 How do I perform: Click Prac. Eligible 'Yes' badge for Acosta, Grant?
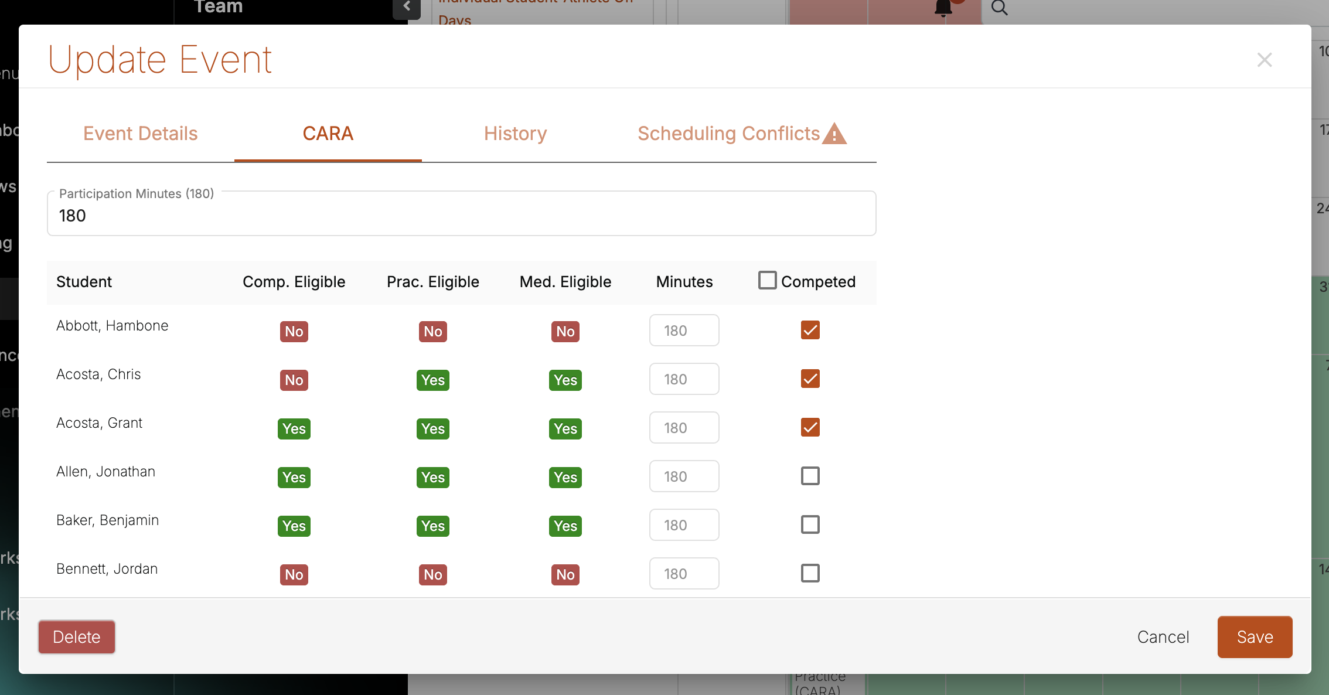pos(433,429)
